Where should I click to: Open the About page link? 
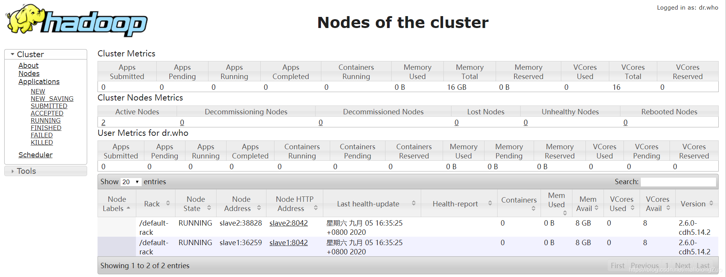[28, 66]
